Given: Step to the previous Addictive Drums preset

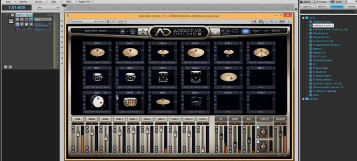Looking at the screenshot, I should click(x=143, y=29).
